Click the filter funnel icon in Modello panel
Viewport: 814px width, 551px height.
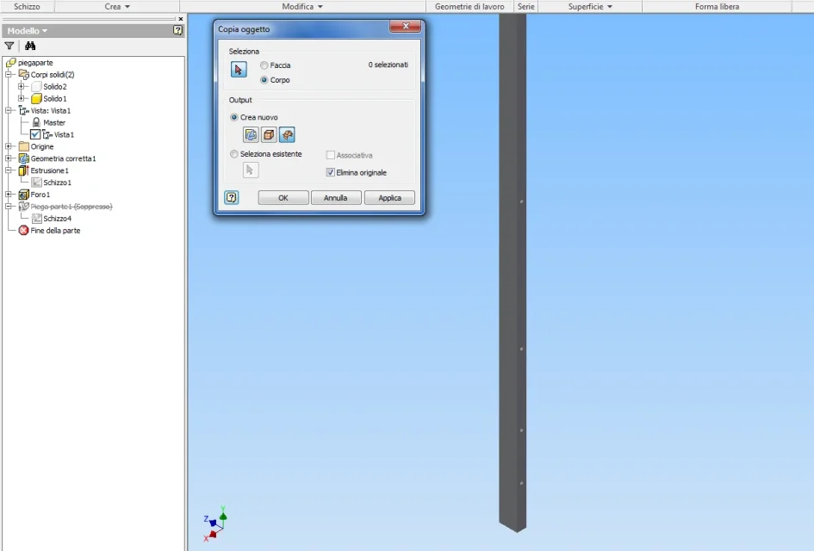click(9, 46)
